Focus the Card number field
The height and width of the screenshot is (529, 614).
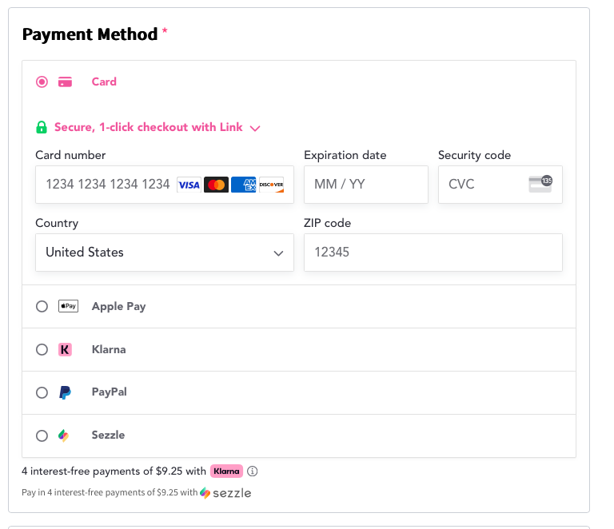(108, 185)
